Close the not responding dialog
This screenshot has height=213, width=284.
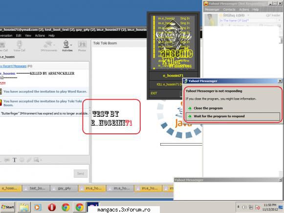point(280,81)
